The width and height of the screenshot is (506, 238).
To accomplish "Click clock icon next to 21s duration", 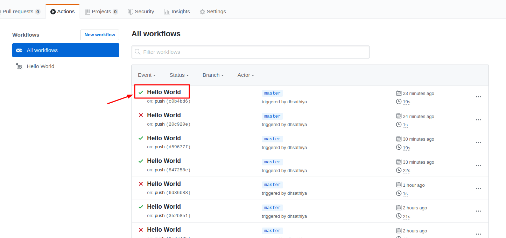I will [399, 216].
